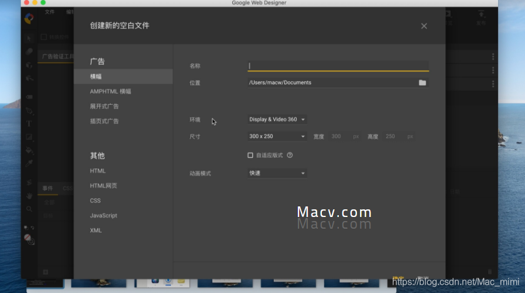The height and width of the screenshot is (293, 525).
Task: Switch to the 事件 tab
Action: tap(47, 188)
